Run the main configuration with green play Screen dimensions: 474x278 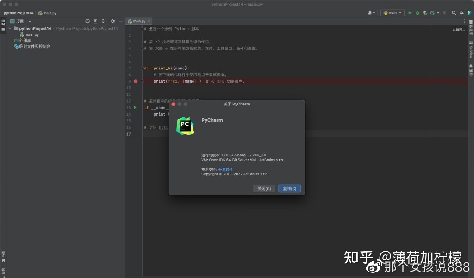pos(410,12)
